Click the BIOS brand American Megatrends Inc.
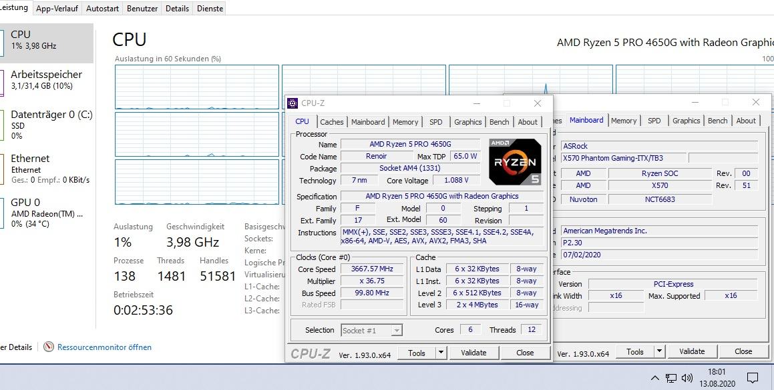This screenshot has height=390, width=774. [660, 231]
